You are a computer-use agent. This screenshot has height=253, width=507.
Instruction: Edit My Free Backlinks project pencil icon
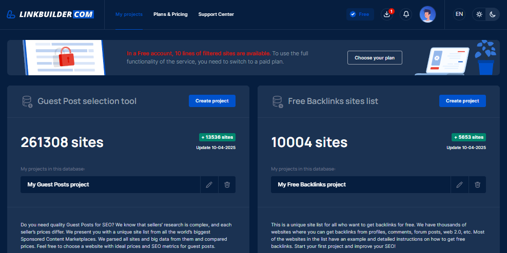point(459,184)
